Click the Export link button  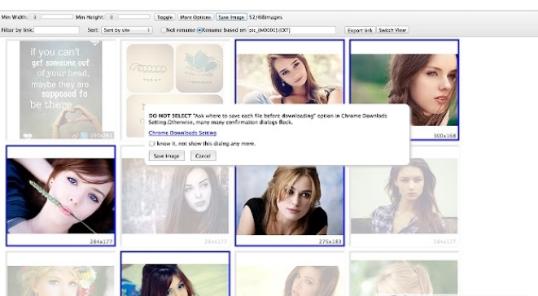click(360, 30)
